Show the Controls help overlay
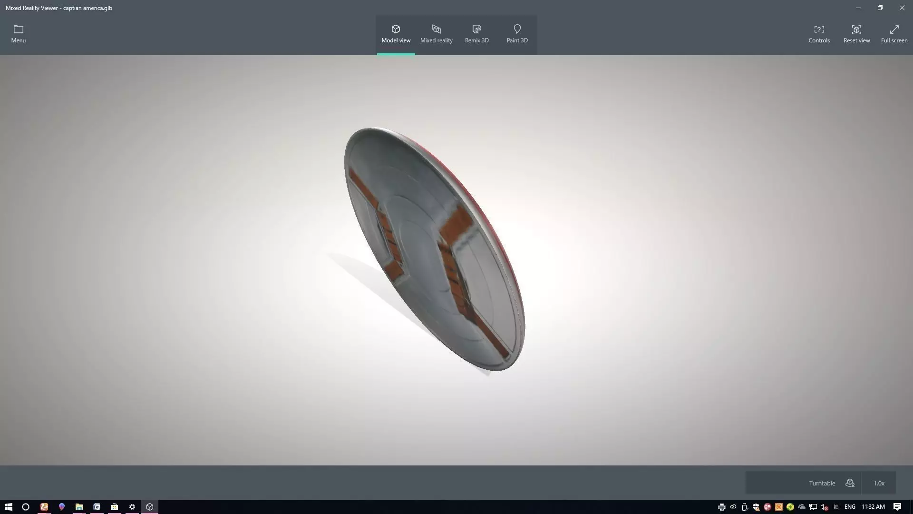Viewport: 913px width, 514px height. pos(819,34)
